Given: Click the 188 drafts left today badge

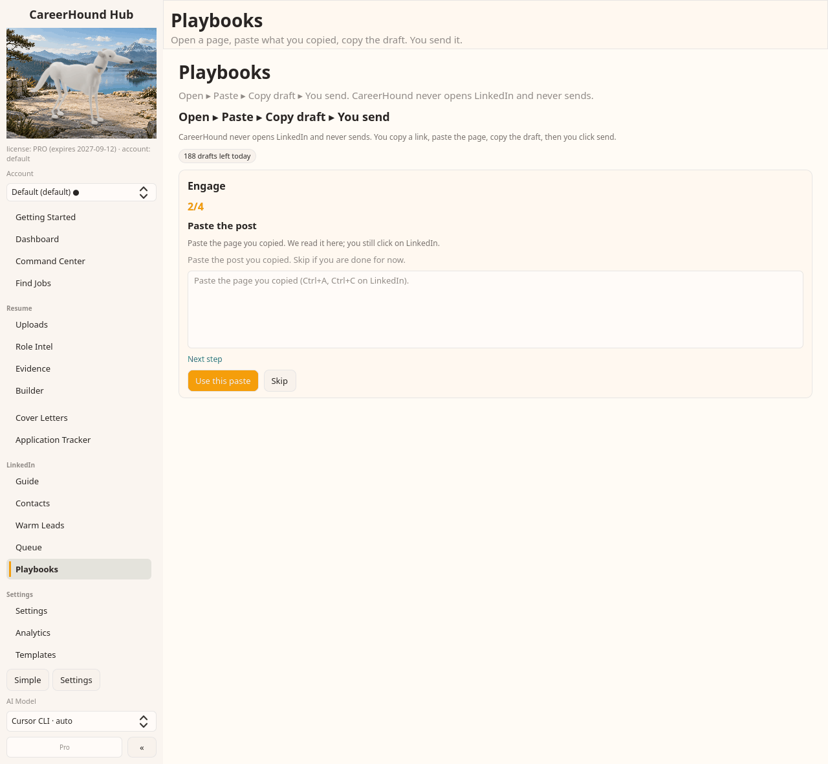Looking at the screenshot, I should (x=217, y=156).
